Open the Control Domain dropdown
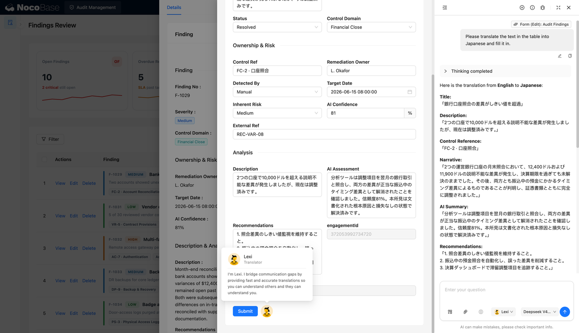Screen dimensions: 579x333 point(371,27)
